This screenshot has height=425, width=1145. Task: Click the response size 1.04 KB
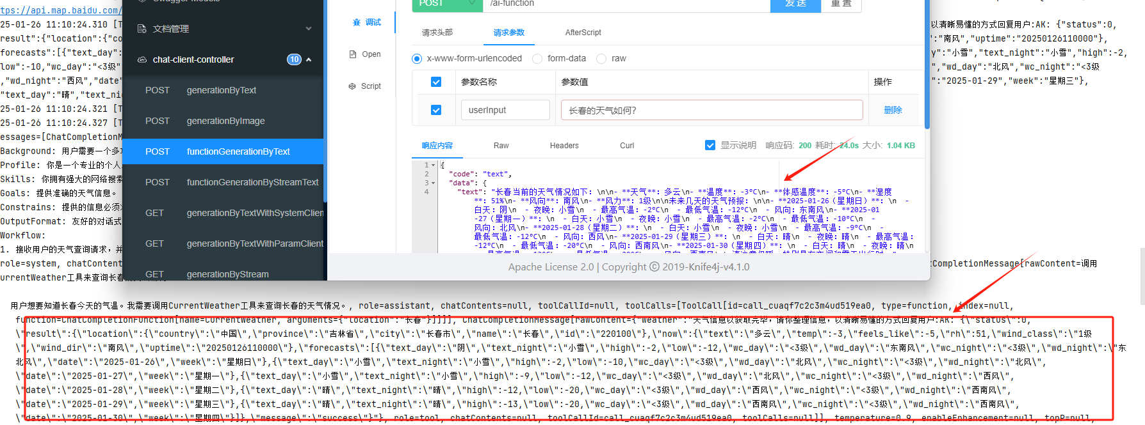point(900,146)
